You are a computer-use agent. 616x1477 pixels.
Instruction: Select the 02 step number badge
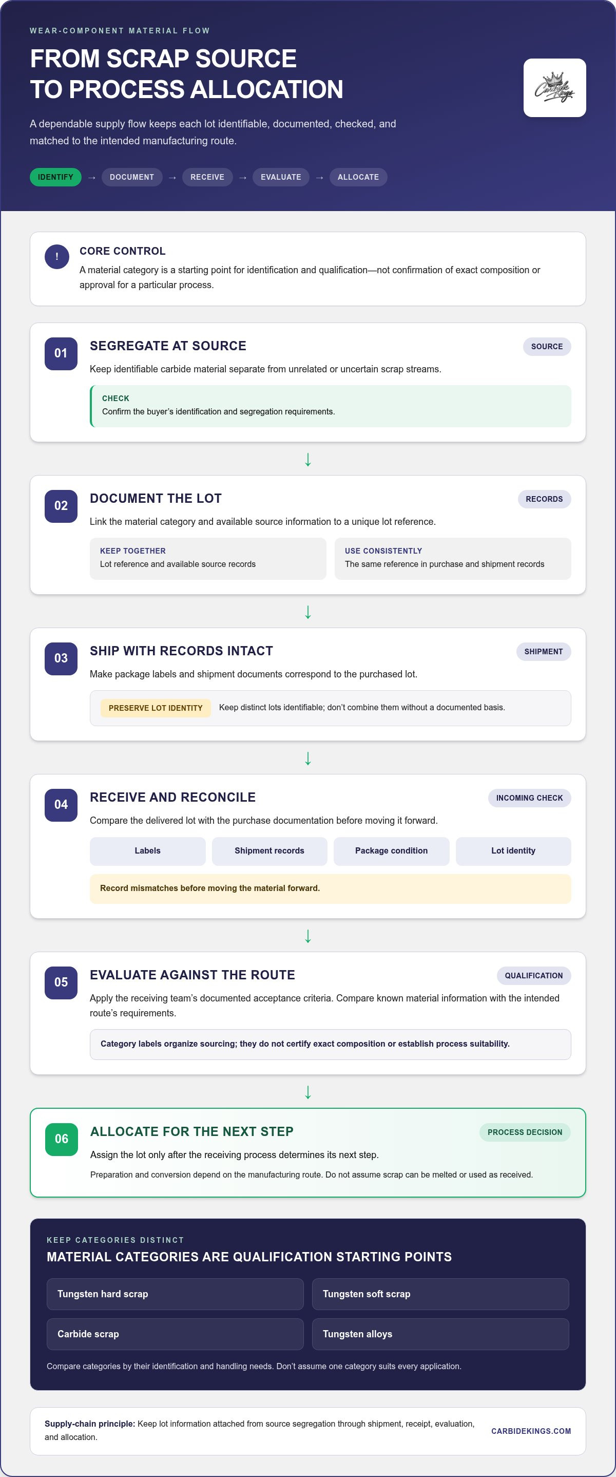point(61,506)
